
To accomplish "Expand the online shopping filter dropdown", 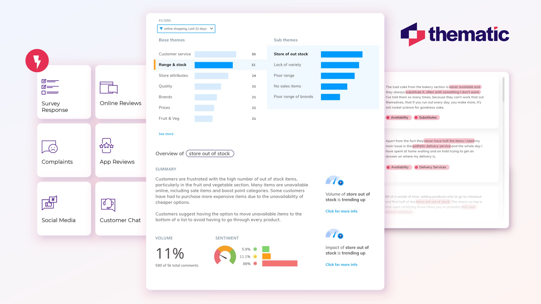I will coord(212,29).
